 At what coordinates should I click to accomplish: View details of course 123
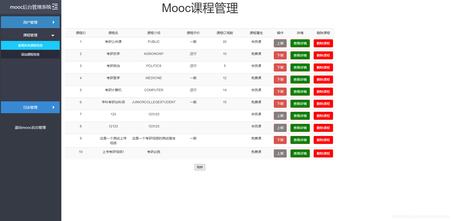point(300,116)
